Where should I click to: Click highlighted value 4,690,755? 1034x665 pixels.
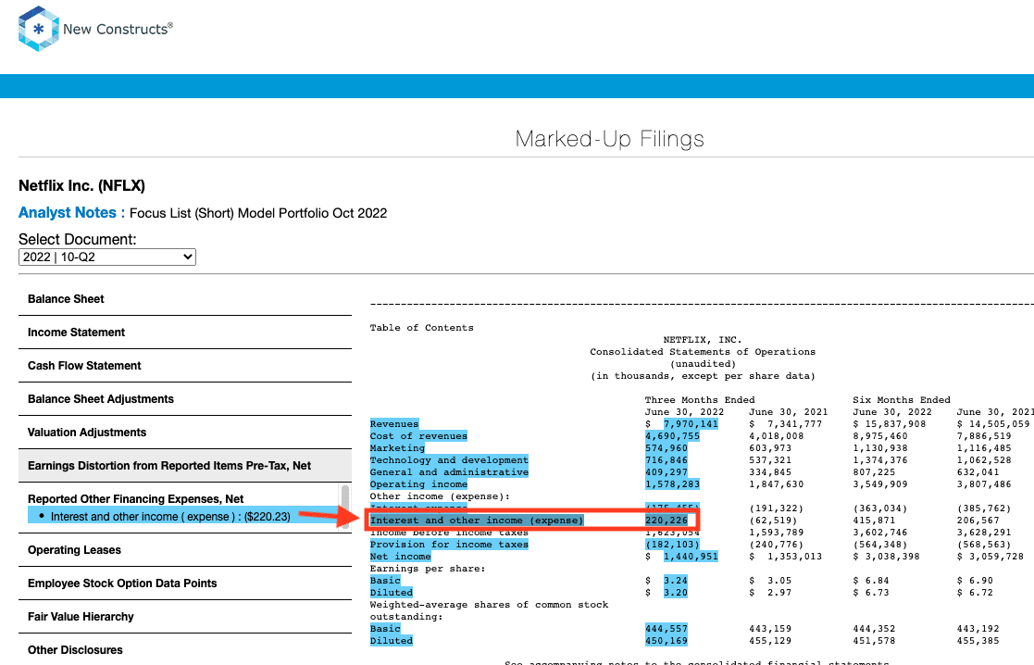672,436
